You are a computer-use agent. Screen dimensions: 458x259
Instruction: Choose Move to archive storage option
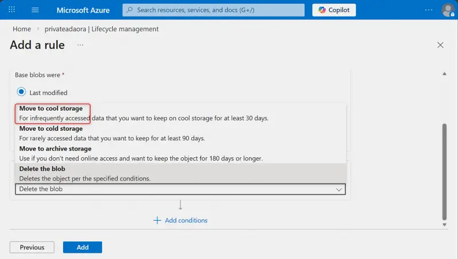pos(180,153)
